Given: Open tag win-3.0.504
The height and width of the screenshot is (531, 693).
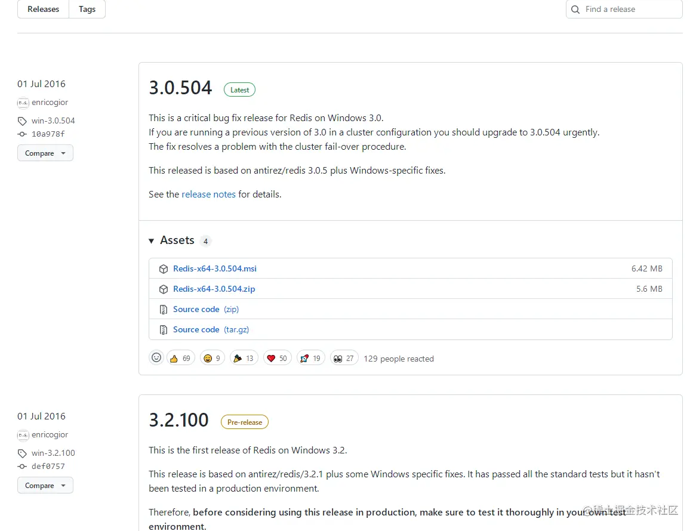Looking at the screenshot, I should pos(53,121).
